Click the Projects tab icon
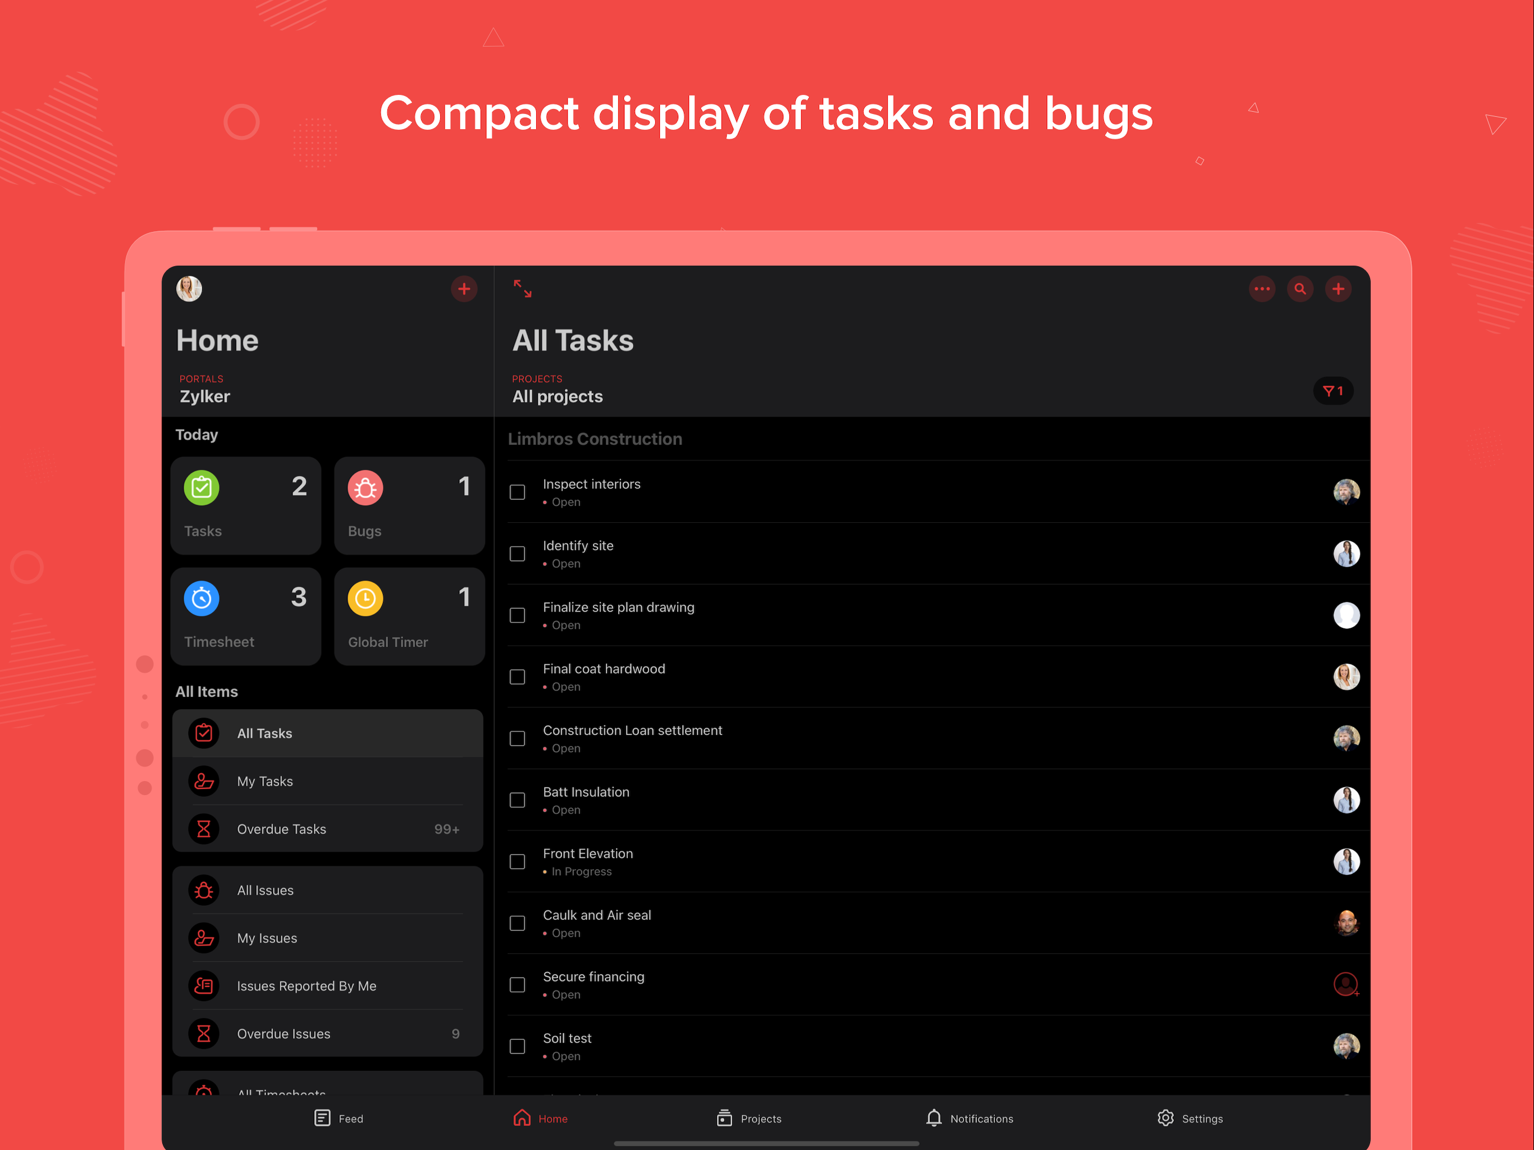Image resolution: width=1534 pixels, height=1150 pixels. pos(725,1118)
